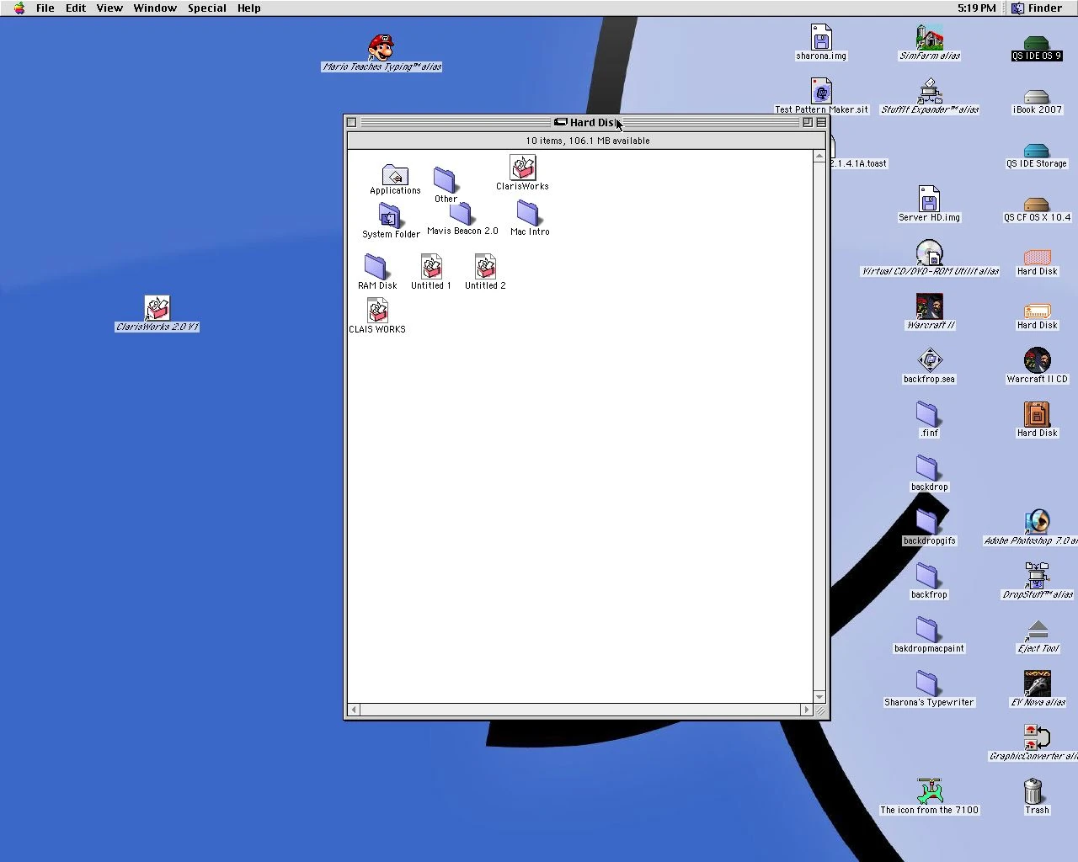The width and height of the screenshot is (1078, 862).
Task: Click the Eject Tool icon
Action: [x=1037, y=631]
